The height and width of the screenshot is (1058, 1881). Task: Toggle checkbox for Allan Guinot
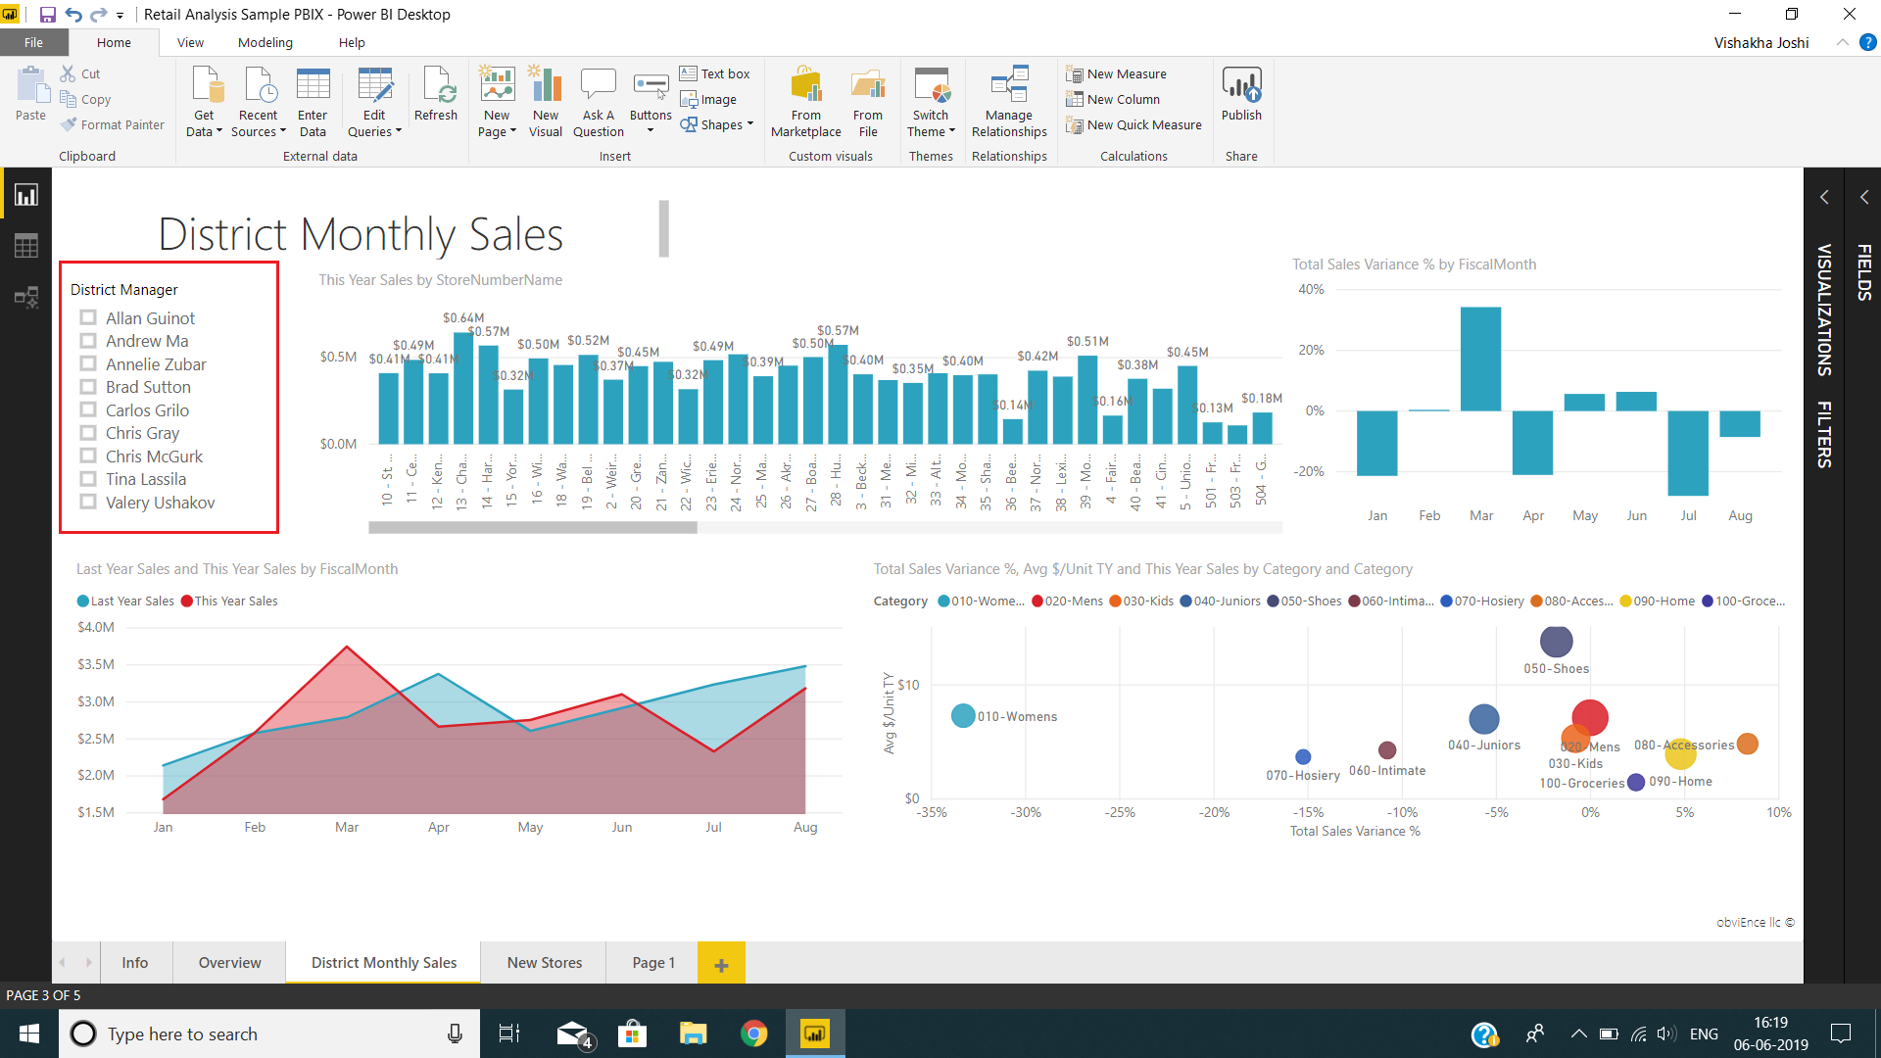[x=88, y=317]
